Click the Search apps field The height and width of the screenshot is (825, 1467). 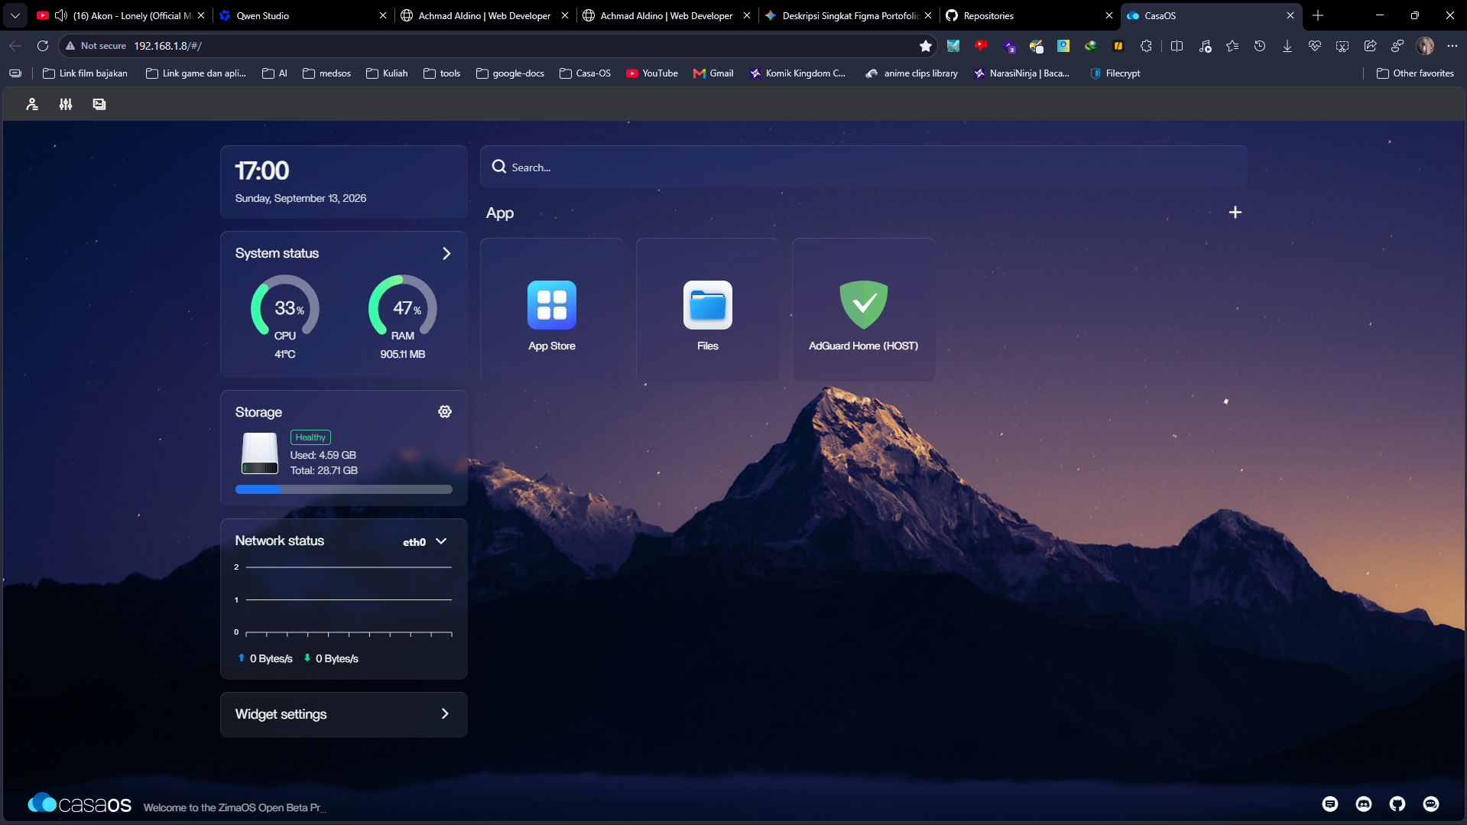click(x=864, y=167)
